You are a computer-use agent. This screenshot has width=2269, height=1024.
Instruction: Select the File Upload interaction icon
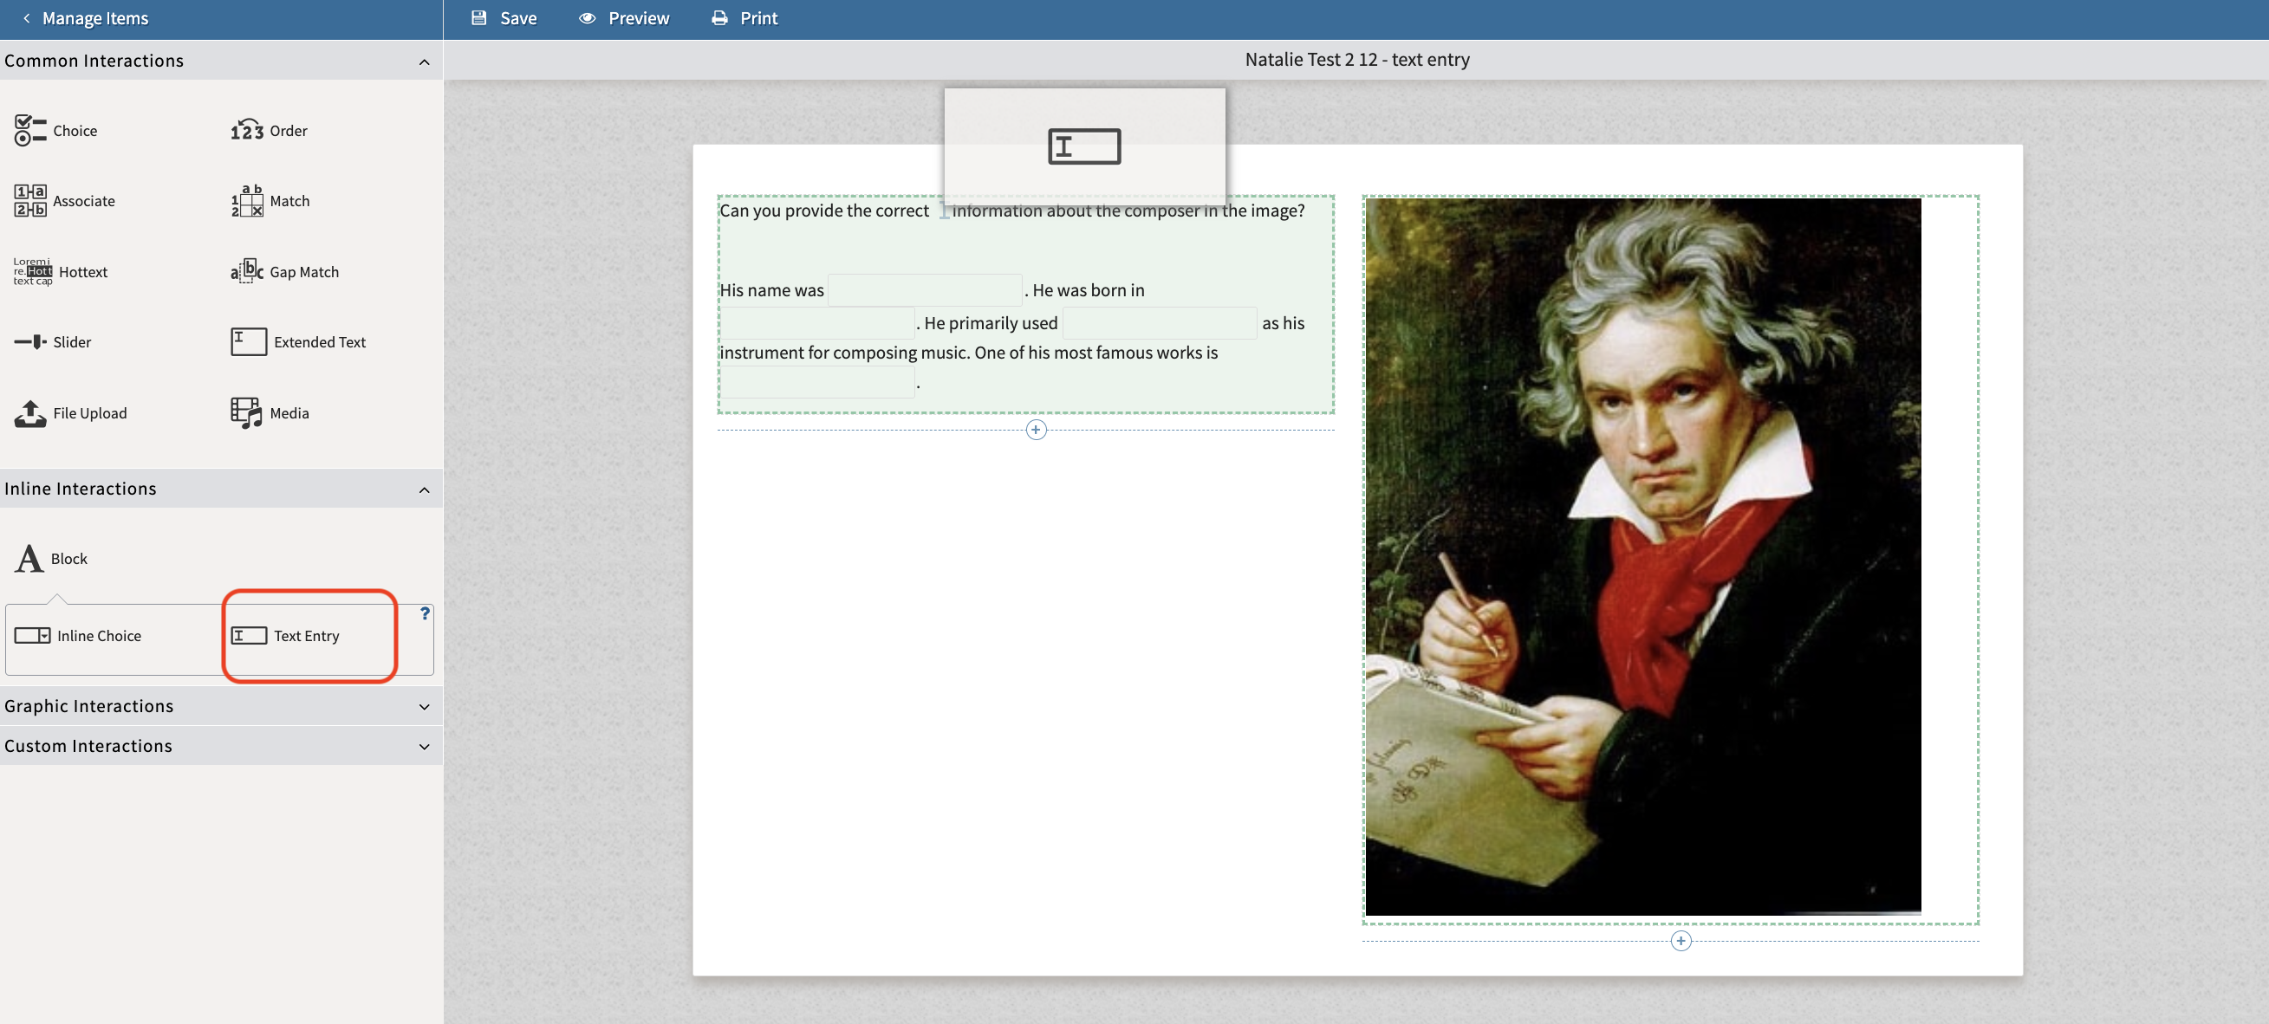[30, 413]
